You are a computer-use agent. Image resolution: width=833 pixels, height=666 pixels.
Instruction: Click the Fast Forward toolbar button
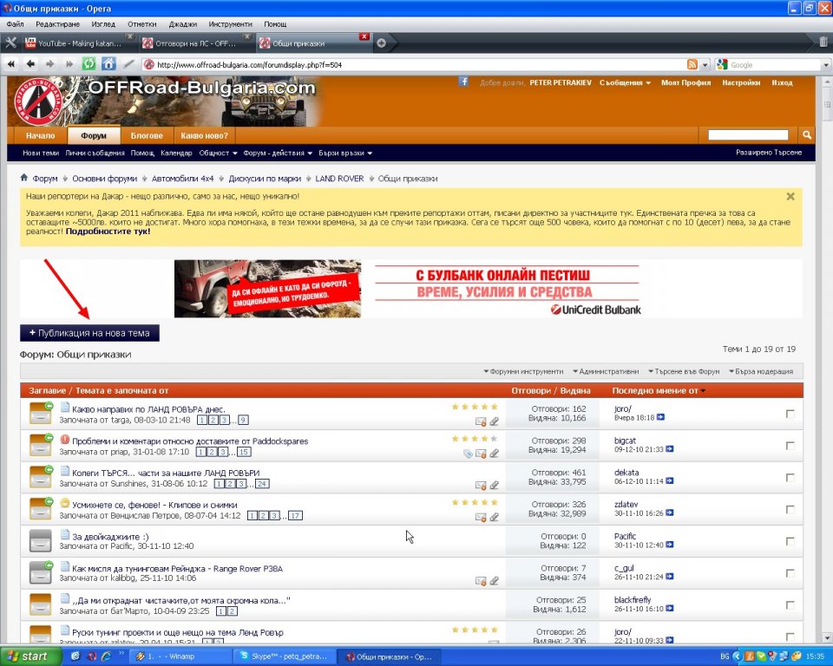click(69, 64)
